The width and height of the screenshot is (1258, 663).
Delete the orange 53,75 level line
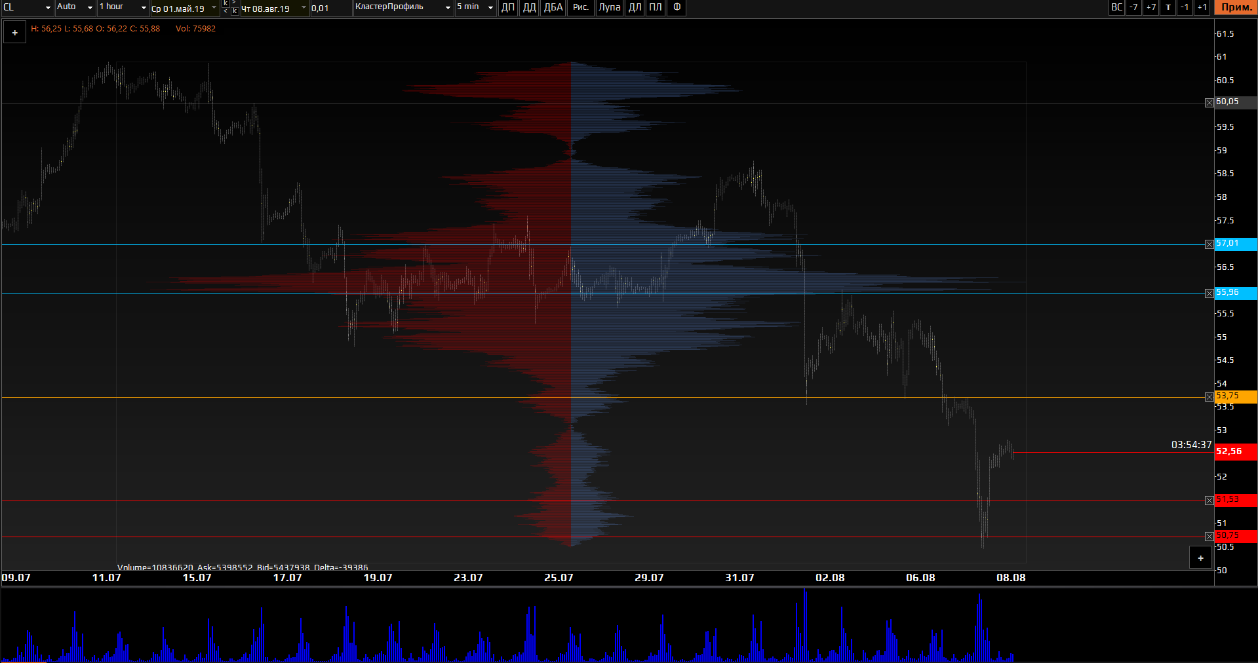coord(1209,397)
